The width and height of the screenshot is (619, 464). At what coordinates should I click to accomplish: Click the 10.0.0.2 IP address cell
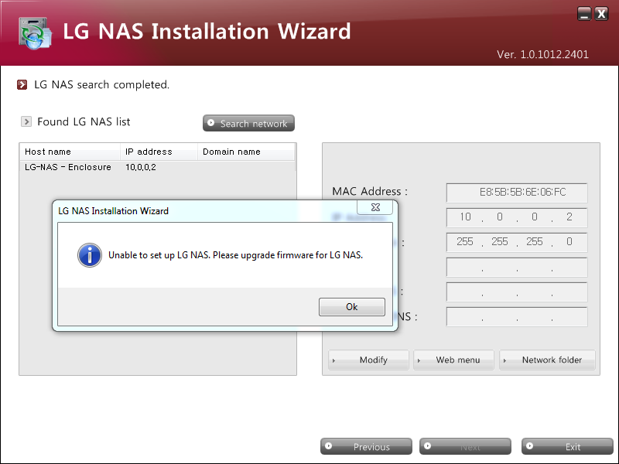141,167
